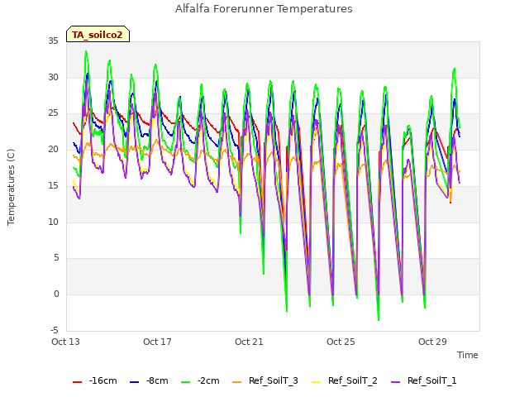The height and width of the screenshot is (397, 529).
Task: Click the blue -8cm legend color line
Action: pos(134,382)
